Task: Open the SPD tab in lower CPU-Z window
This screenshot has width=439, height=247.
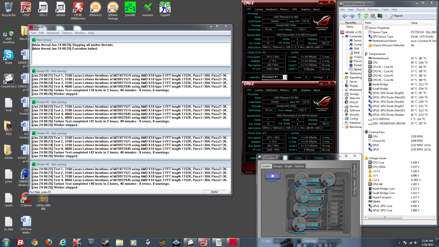Action: tap(295, 90)
